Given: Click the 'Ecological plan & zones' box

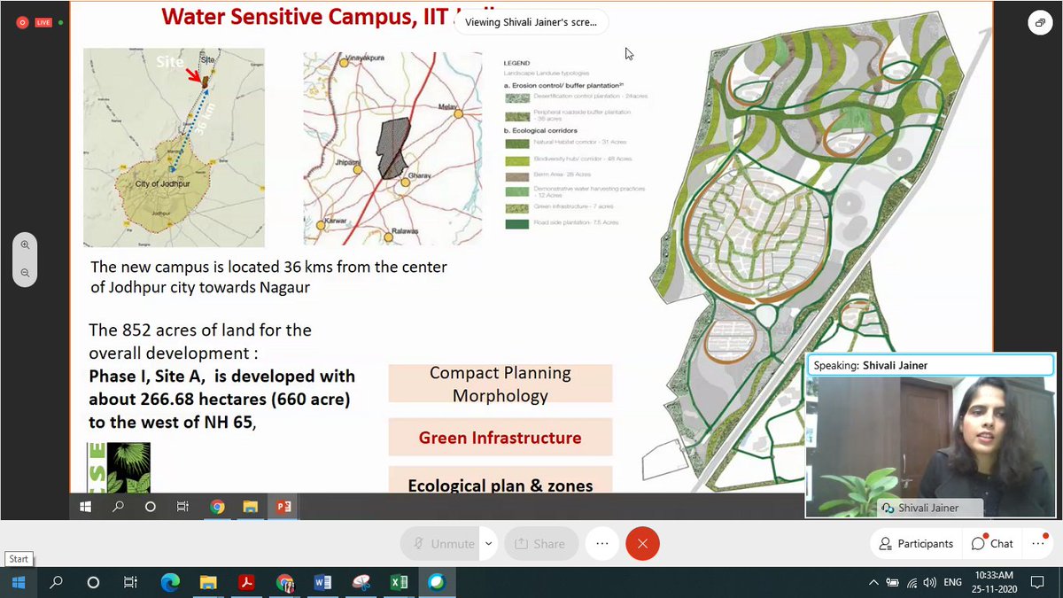Looking at the screenshot, I should 500,481.
